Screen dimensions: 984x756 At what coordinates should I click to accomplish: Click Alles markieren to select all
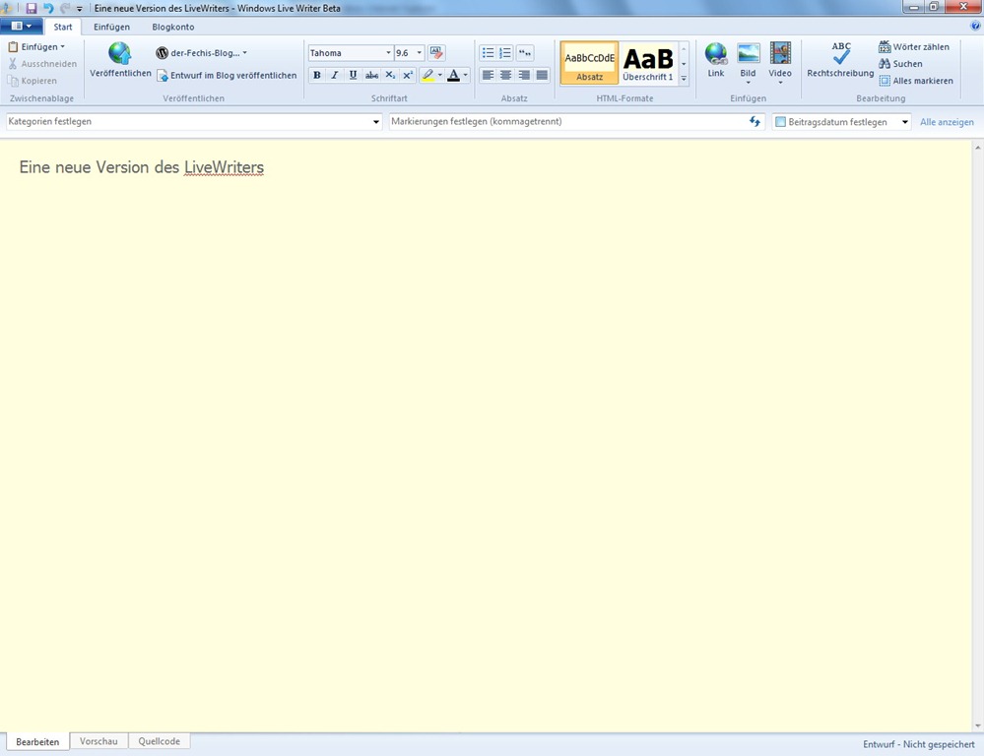coord(916,81)
